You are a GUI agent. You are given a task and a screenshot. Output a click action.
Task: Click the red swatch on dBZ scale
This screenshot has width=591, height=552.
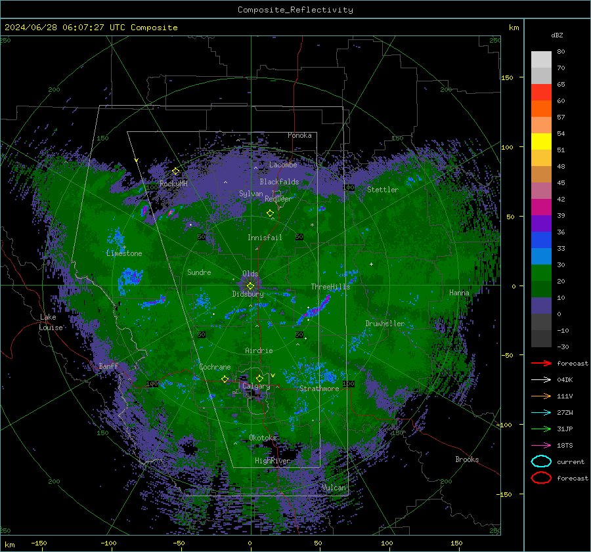(541, 92)
